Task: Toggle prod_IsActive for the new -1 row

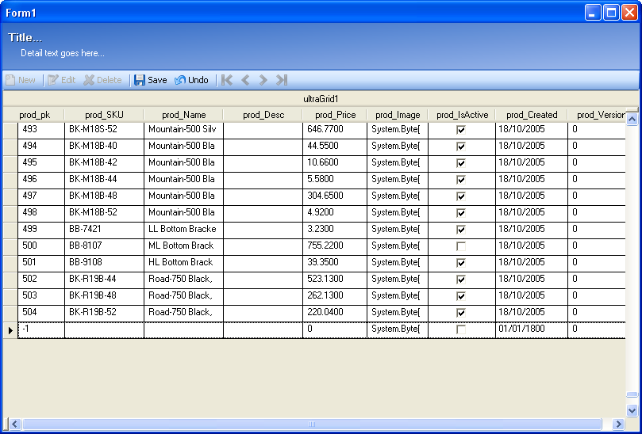Action: (461, 329)
